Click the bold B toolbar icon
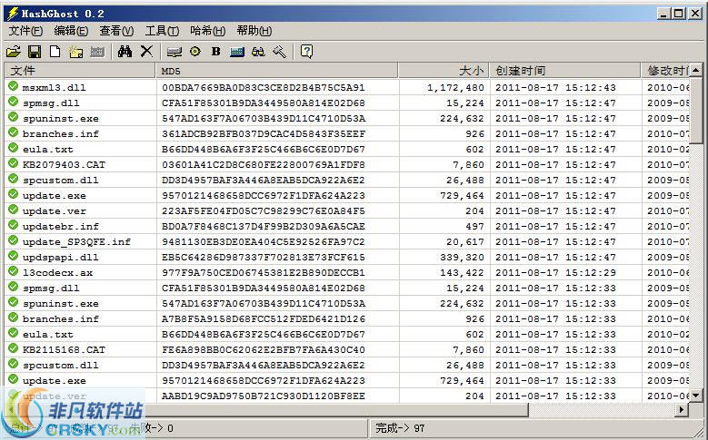 tap(215, 52)
